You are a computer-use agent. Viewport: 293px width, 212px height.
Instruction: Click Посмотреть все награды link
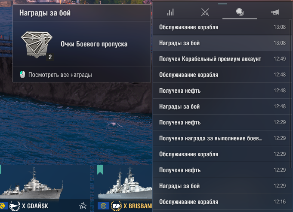point(60,75)
